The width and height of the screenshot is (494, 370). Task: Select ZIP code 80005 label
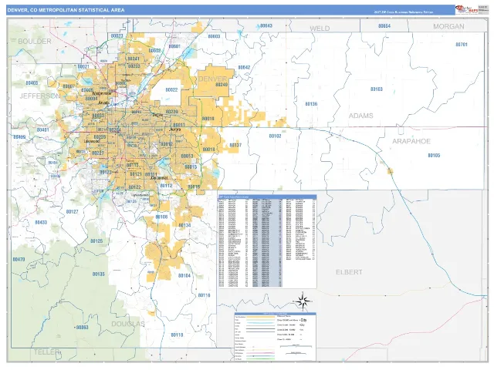click(87, 91)
